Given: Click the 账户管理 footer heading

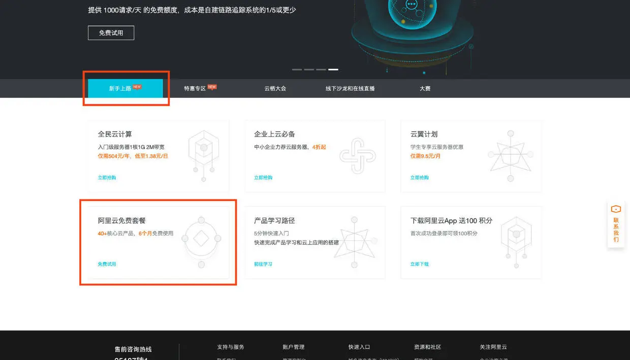Looking at the screenshot, I should pos(294,347).
